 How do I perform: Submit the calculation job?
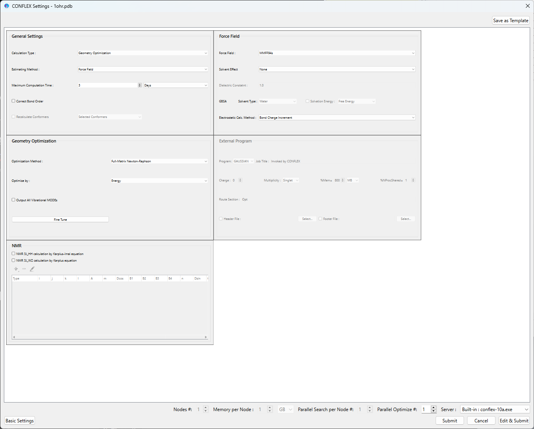point(449,420)
